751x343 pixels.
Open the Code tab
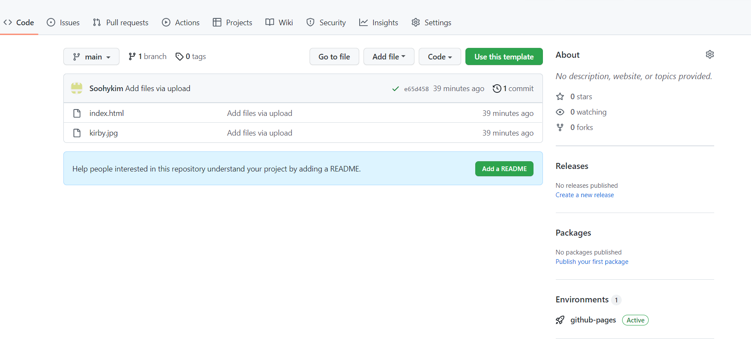pyautogui.click(x=19, y=23)
